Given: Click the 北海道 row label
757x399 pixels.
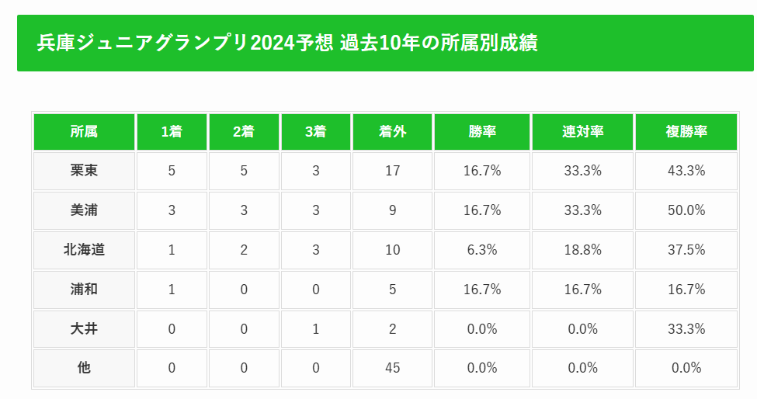Looking at the screenshot, I should pyautogui.click(x=84, y=250).
